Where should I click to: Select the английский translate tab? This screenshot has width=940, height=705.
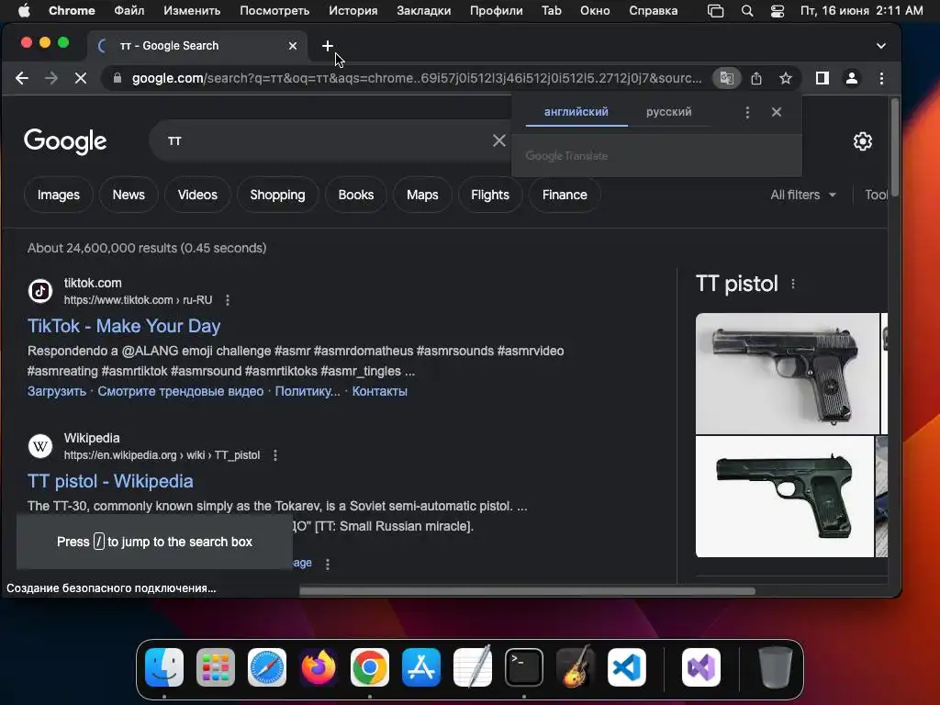(576, 112)
